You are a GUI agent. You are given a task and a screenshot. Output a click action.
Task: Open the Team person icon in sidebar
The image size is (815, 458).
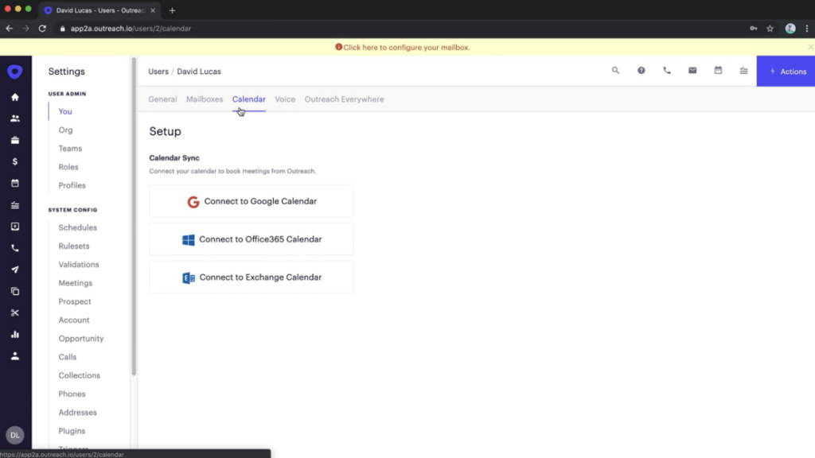pos(15,356)
